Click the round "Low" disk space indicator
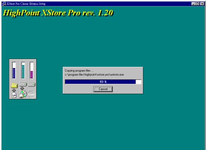 click(32, 95)
